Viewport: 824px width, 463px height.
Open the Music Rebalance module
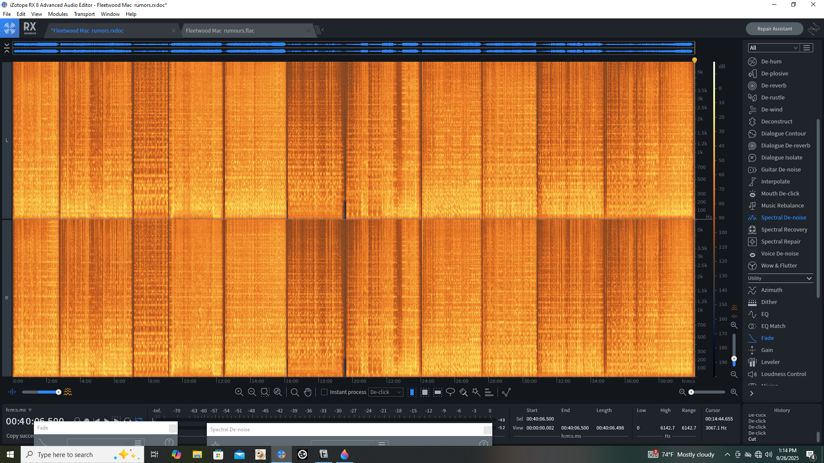pyautogui.click(x=782, y=205)
